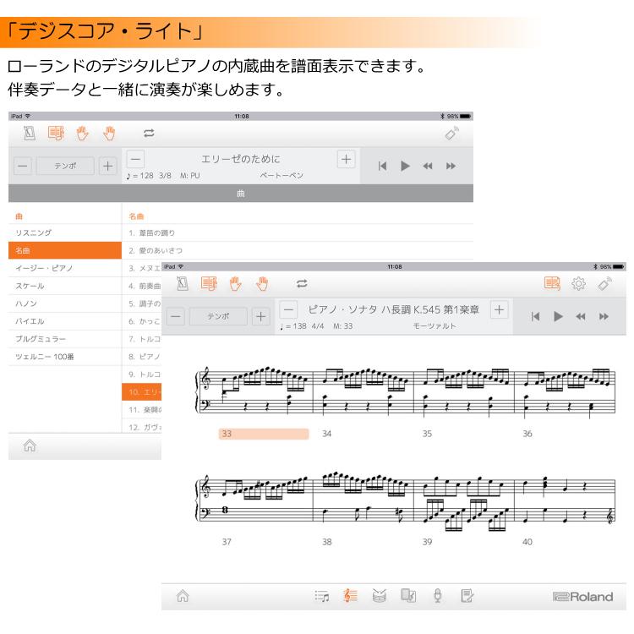Decrease tempo in the song list window
Viewport: 634px width, 634px height.
pyautogui.click(x=23, y=166)
